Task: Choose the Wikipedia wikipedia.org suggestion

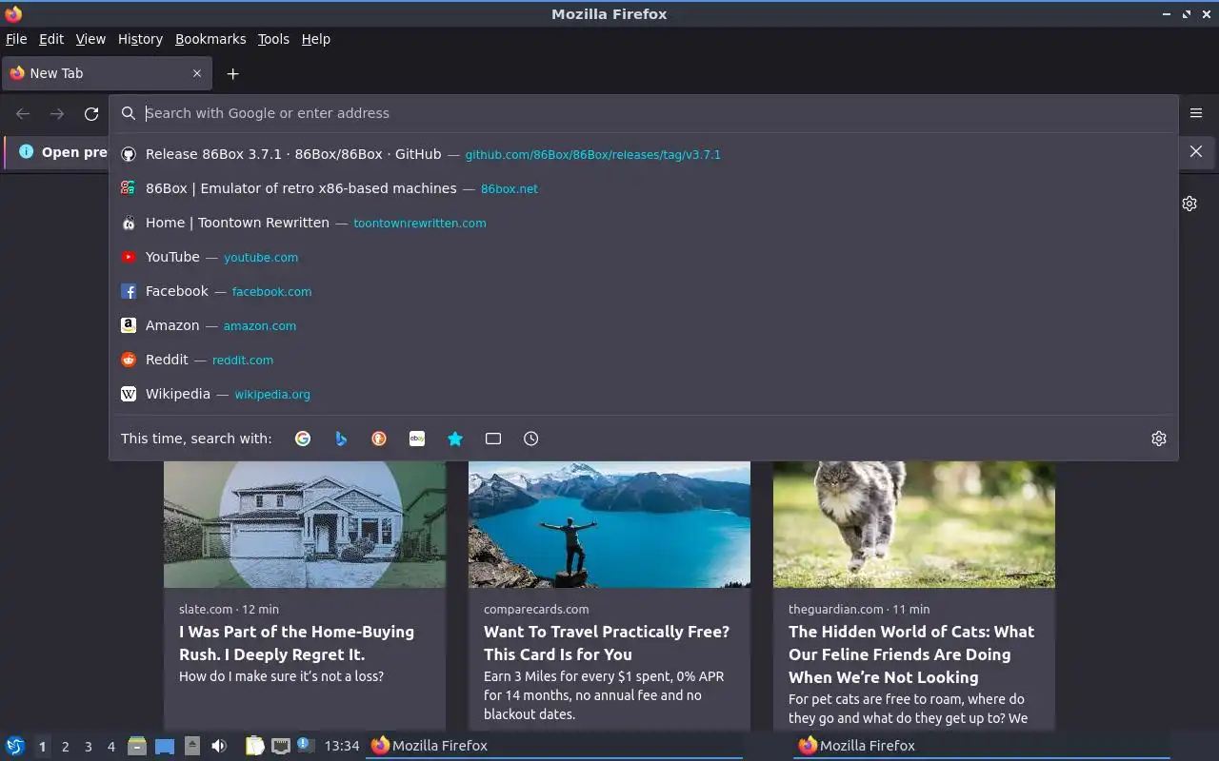Action: pyautogui.click(x=644, y=394)
